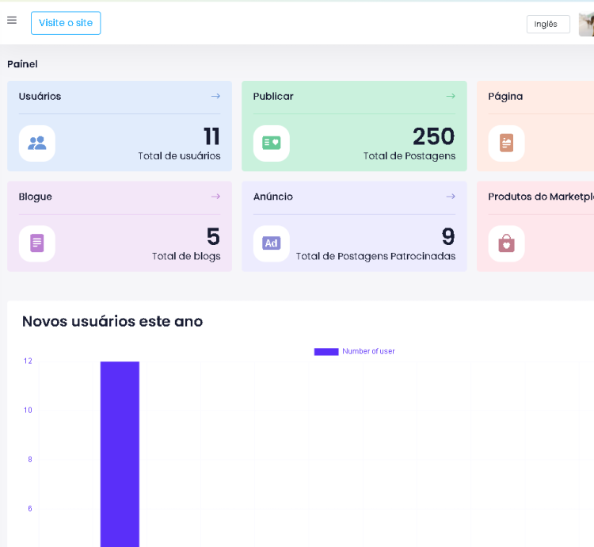Click the Página document icon
The width and height of the screenshot is (594, 547).
506,143
